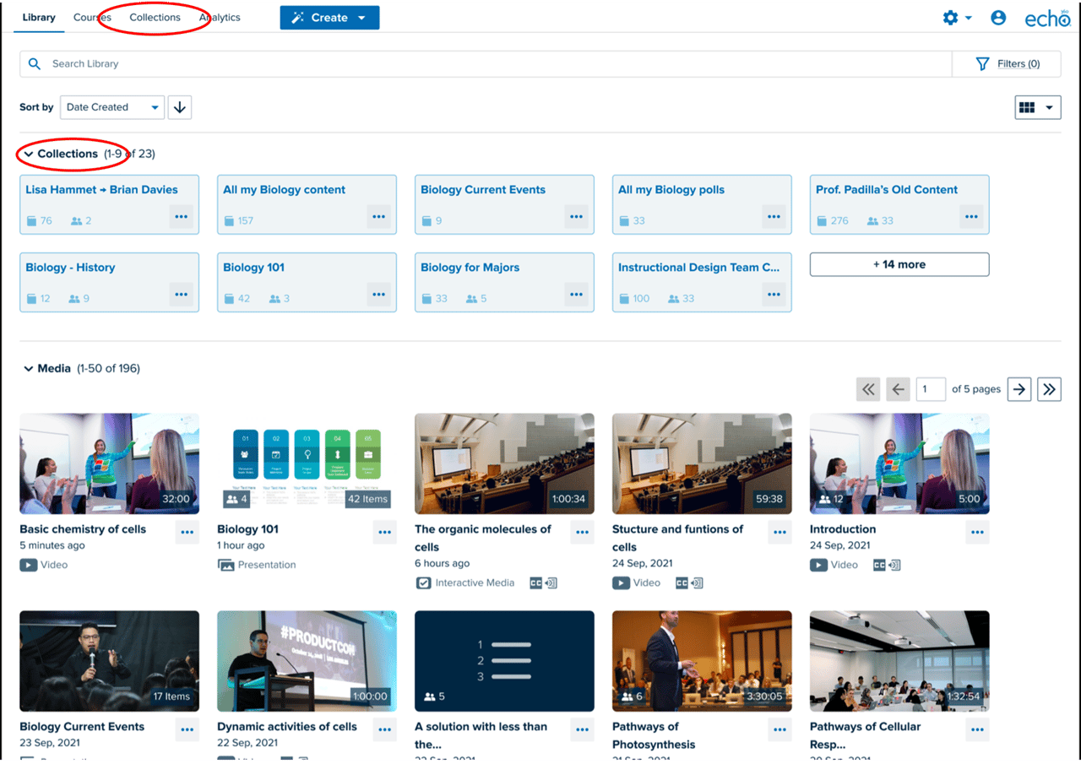Open options menu for Biology 101 collection
Screen dimensions: 1081x764
point(378,294)
